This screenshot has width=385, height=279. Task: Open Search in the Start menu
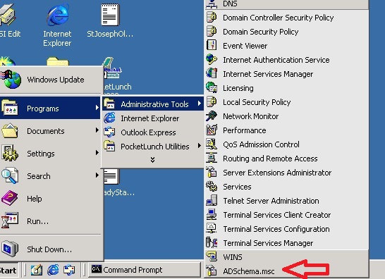pyautogui.click(x=50, y=176)
